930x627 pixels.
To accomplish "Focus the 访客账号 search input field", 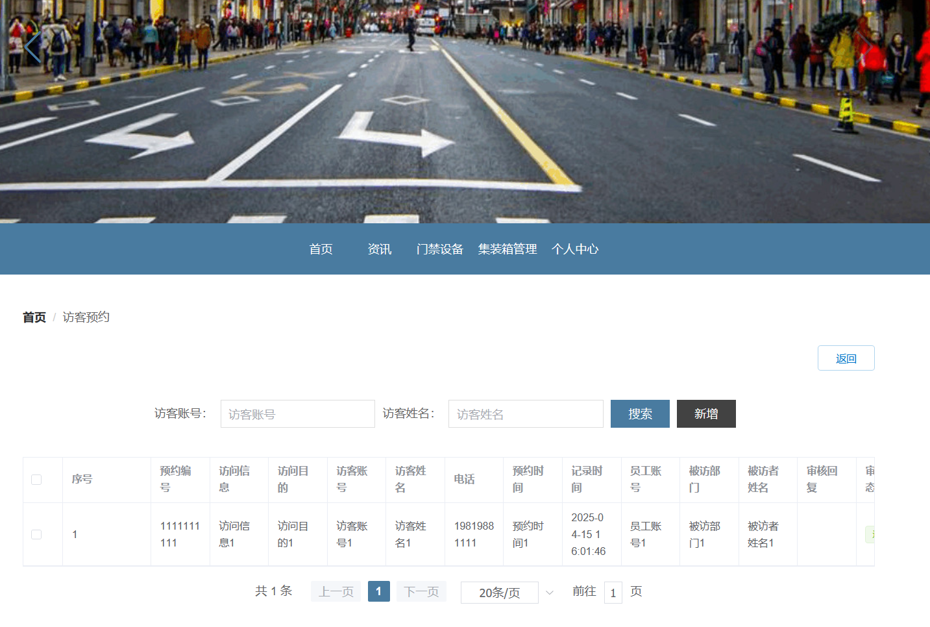I will [x=297, y=414].
